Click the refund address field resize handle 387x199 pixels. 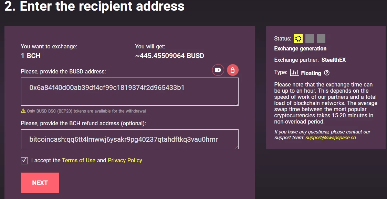[237, 147]
